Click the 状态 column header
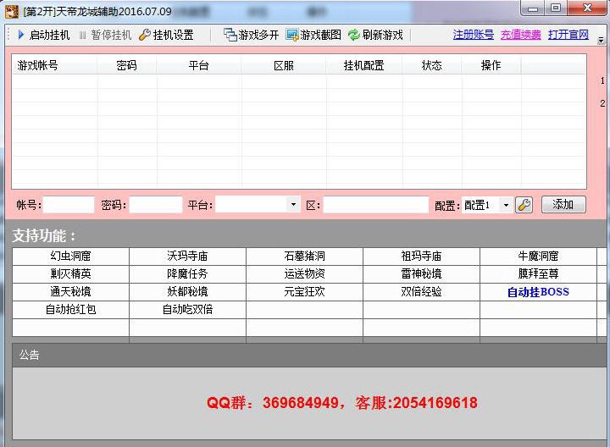Image resolution: width=610 pixels, height=447 pixels. click(432, 65)
